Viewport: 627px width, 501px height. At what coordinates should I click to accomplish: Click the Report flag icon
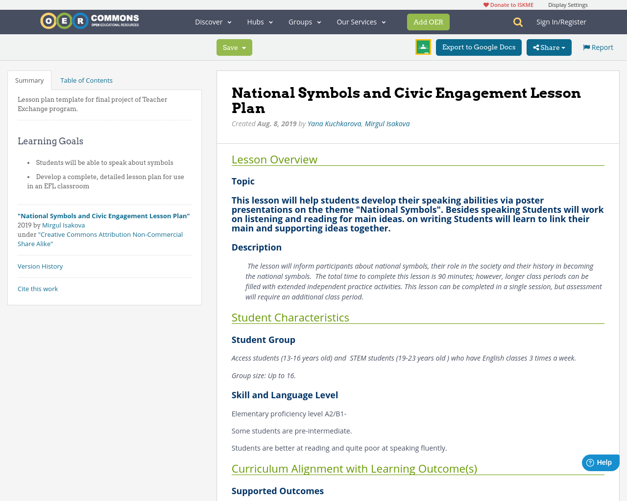click(586, 46)
